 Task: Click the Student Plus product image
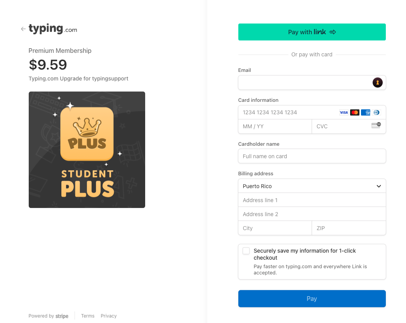pos(87,150)
